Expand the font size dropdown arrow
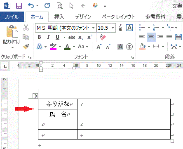 click(x=113, y=28)
